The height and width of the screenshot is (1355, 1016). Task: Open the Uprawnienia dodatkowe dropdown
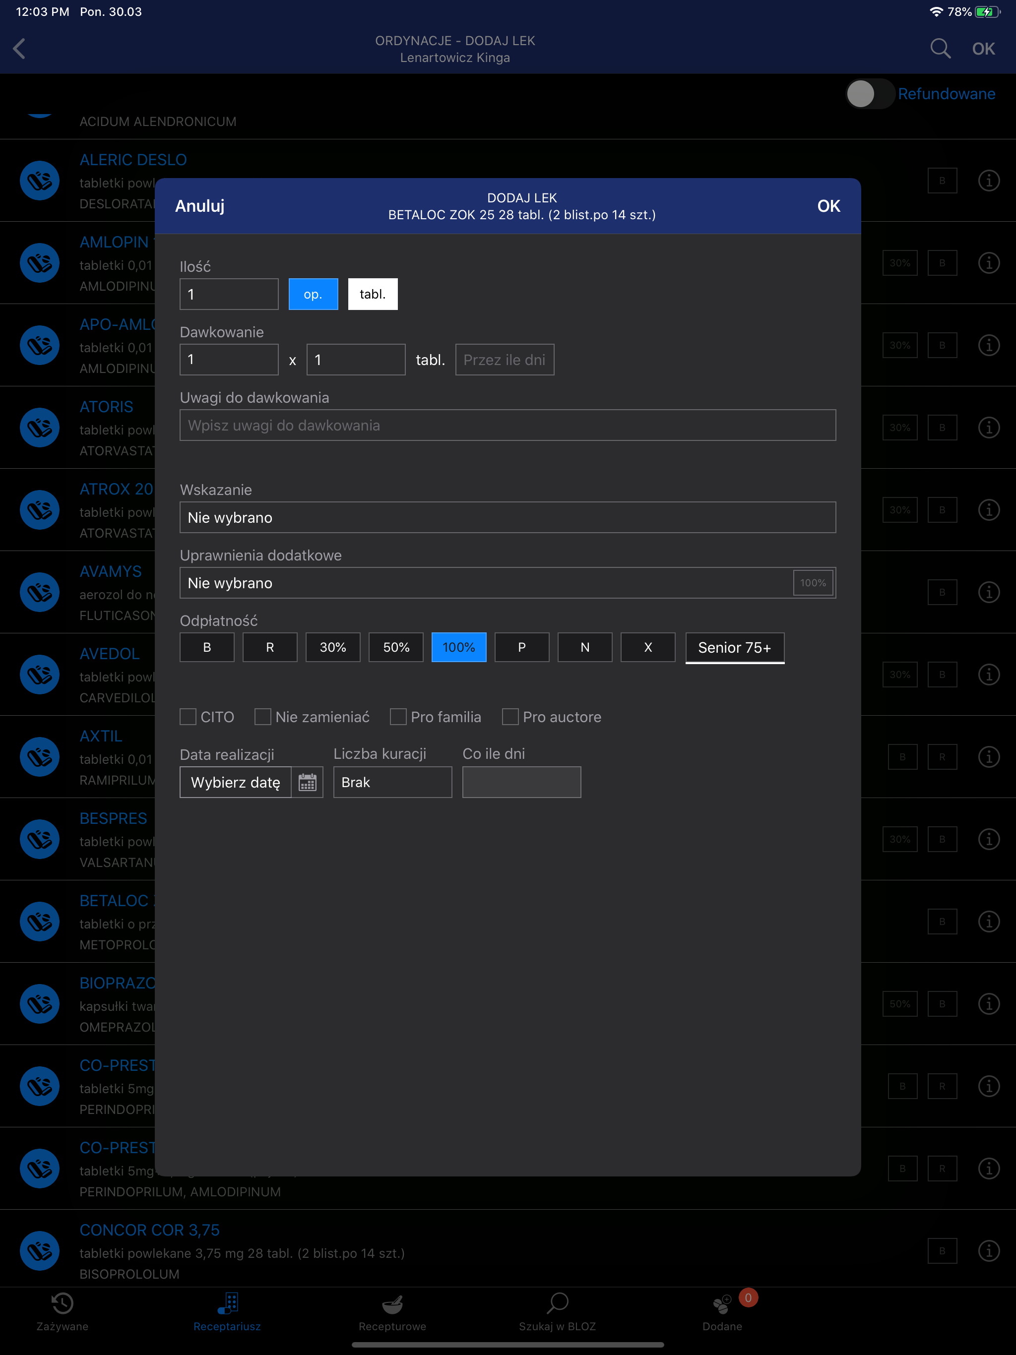pos(508,583)
